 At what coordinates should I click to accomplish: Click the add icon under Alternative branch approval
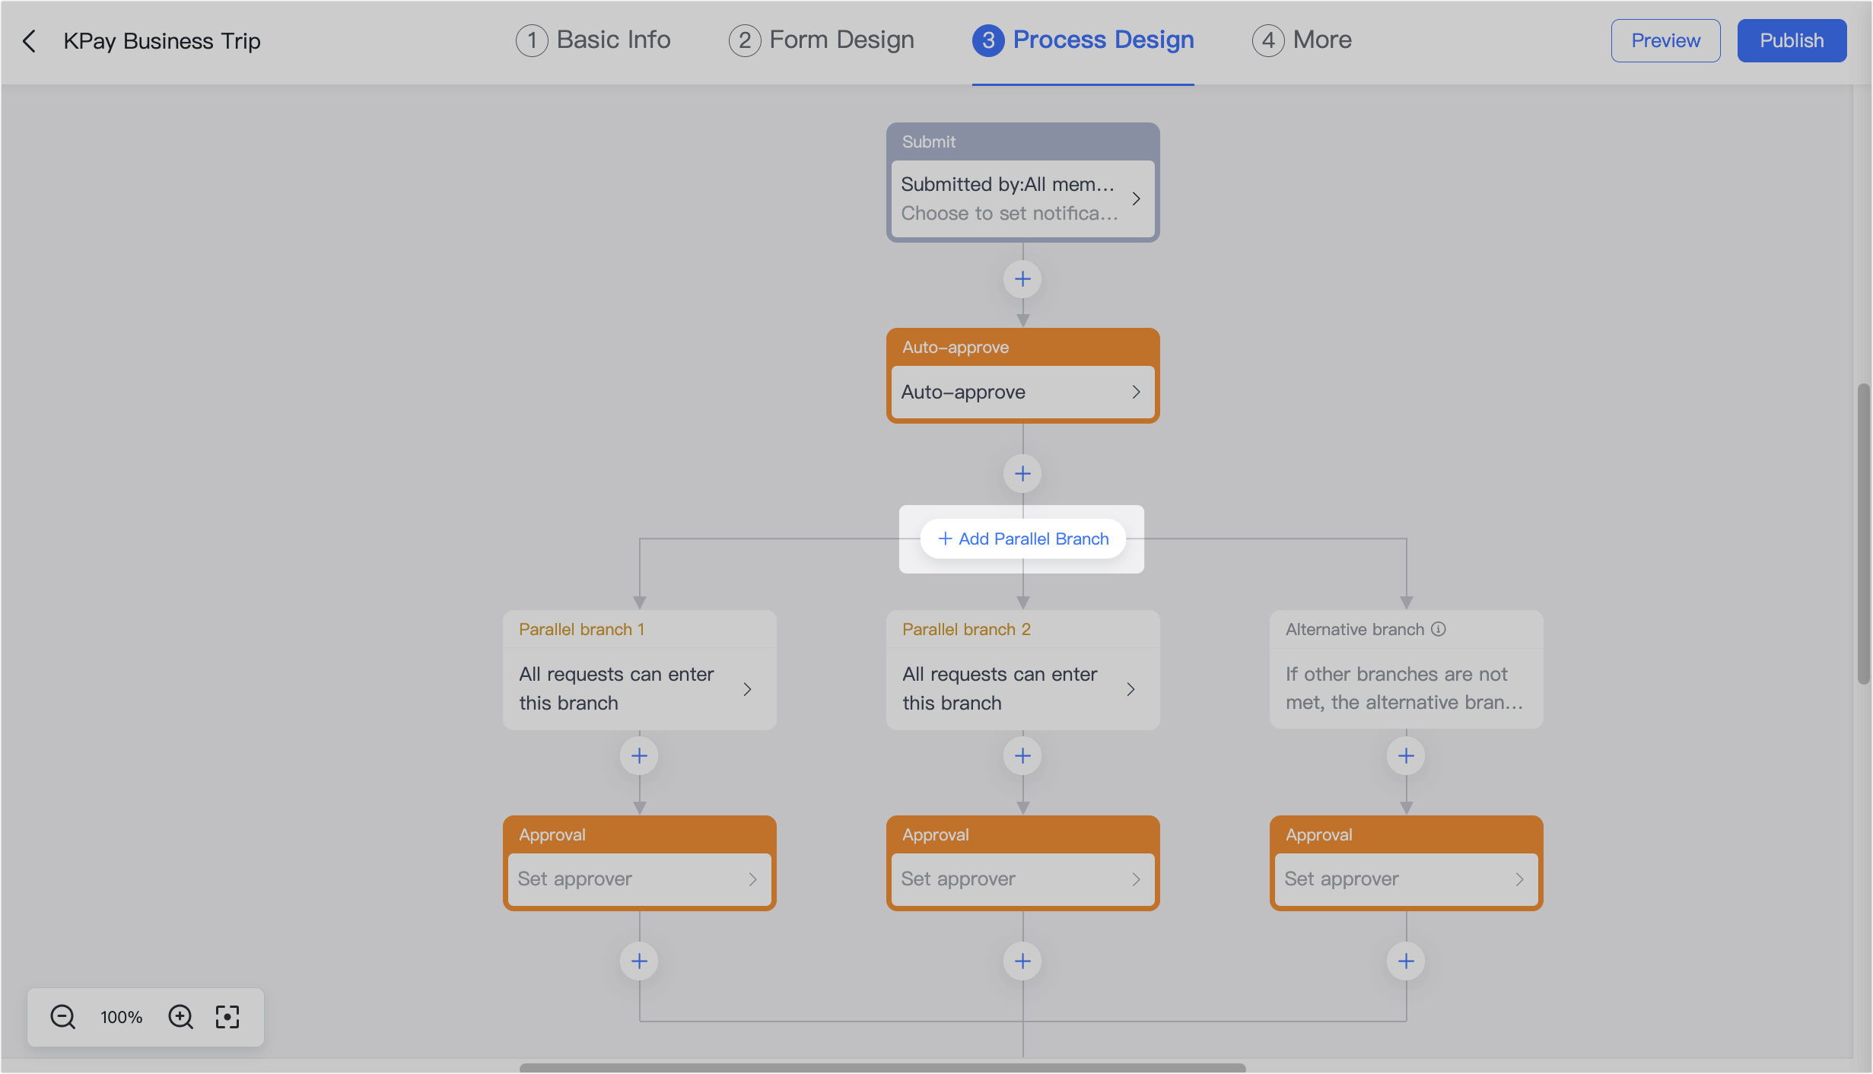pos(1405,961)
